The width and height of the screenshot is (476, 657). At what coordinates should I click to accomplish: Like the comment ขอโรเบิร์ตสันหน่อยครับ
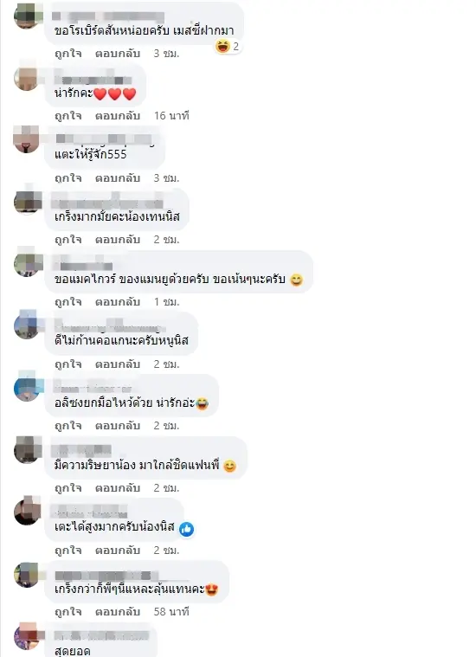(68, 54)
